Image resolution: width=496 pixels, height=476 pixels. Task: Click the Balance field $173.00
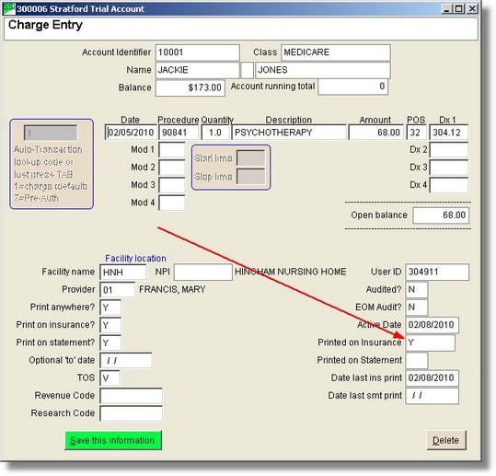(190, 87)
